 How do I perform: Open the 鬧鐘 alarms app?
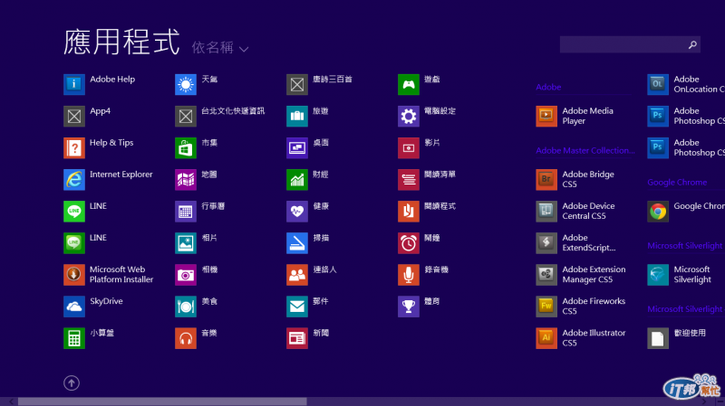[x=419, y=243]
